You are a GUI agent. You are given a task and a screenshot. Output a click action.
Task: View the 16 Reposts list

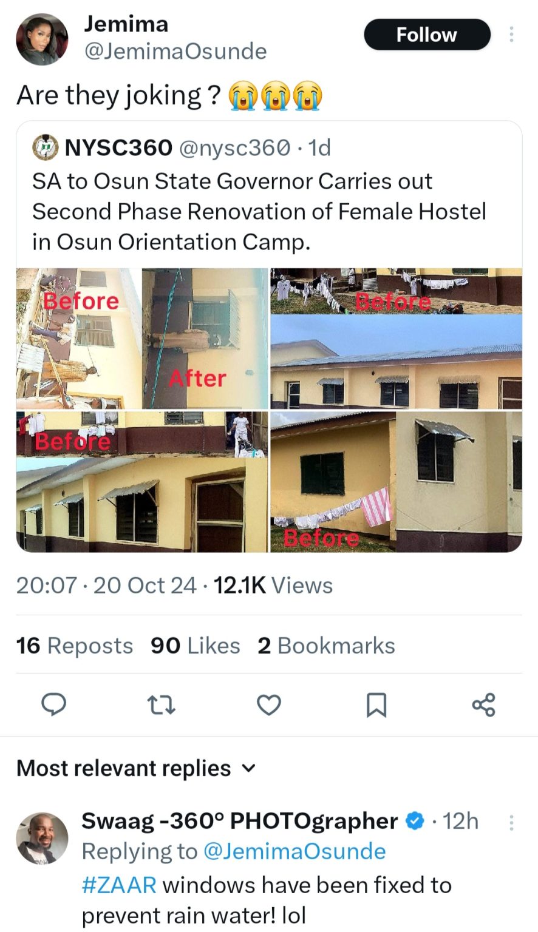pyautogui.click(x=75, y=646)
